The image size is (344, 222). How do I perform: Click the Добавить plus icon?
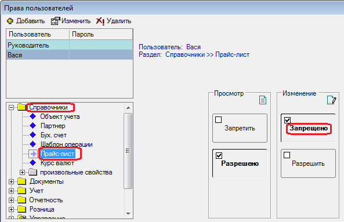pos(10,21)
